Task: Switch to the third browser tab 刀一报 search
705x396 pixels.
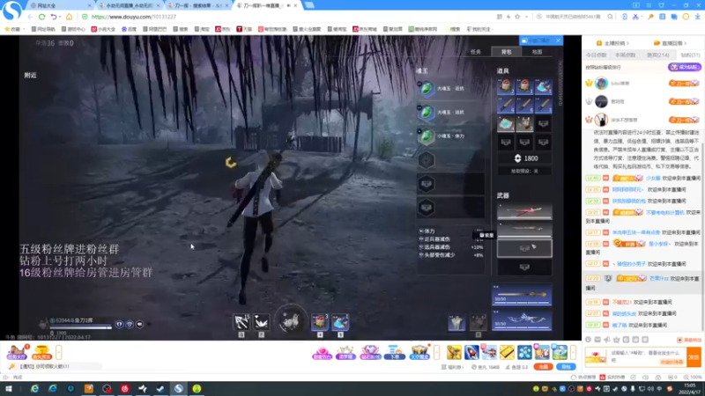Action: pos(197,5)
